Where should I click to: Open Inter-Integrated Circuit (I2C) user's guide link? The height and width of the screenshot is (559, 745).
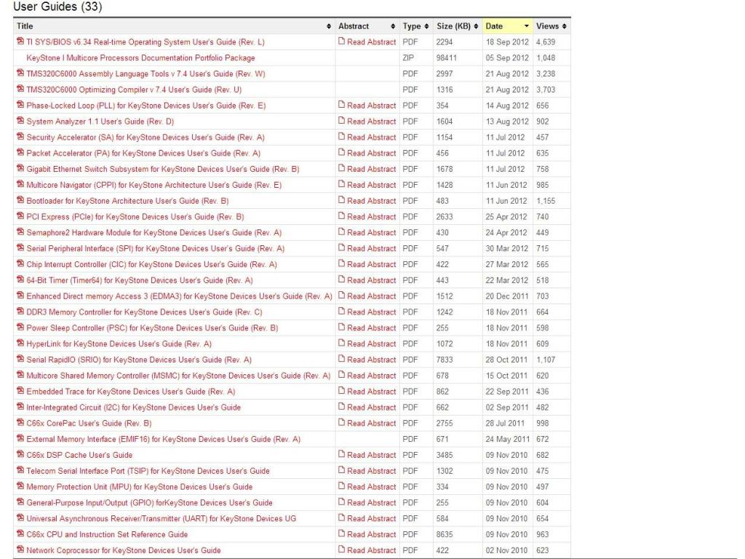coord(134,408)
